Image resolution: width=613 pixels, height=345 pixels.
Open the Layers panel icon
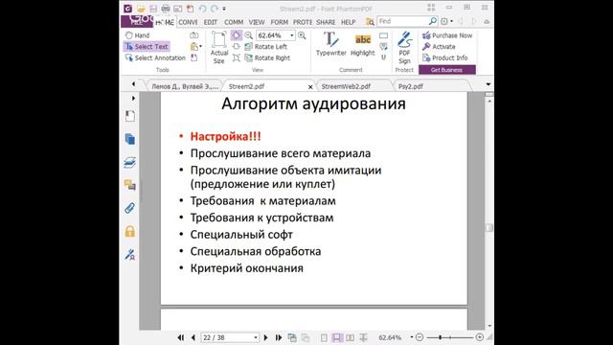point(130,162)
